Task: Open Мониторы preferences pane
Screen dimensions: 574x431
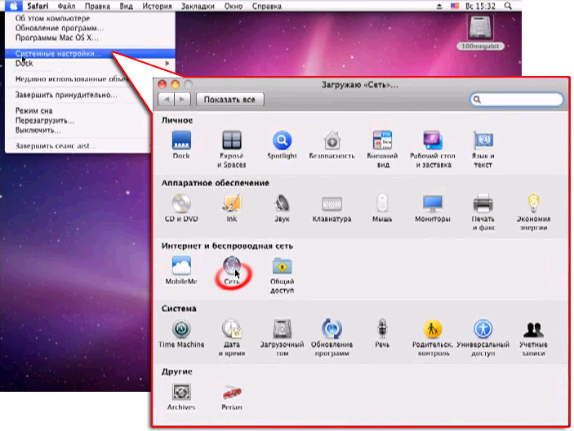Action: point(433,203)
